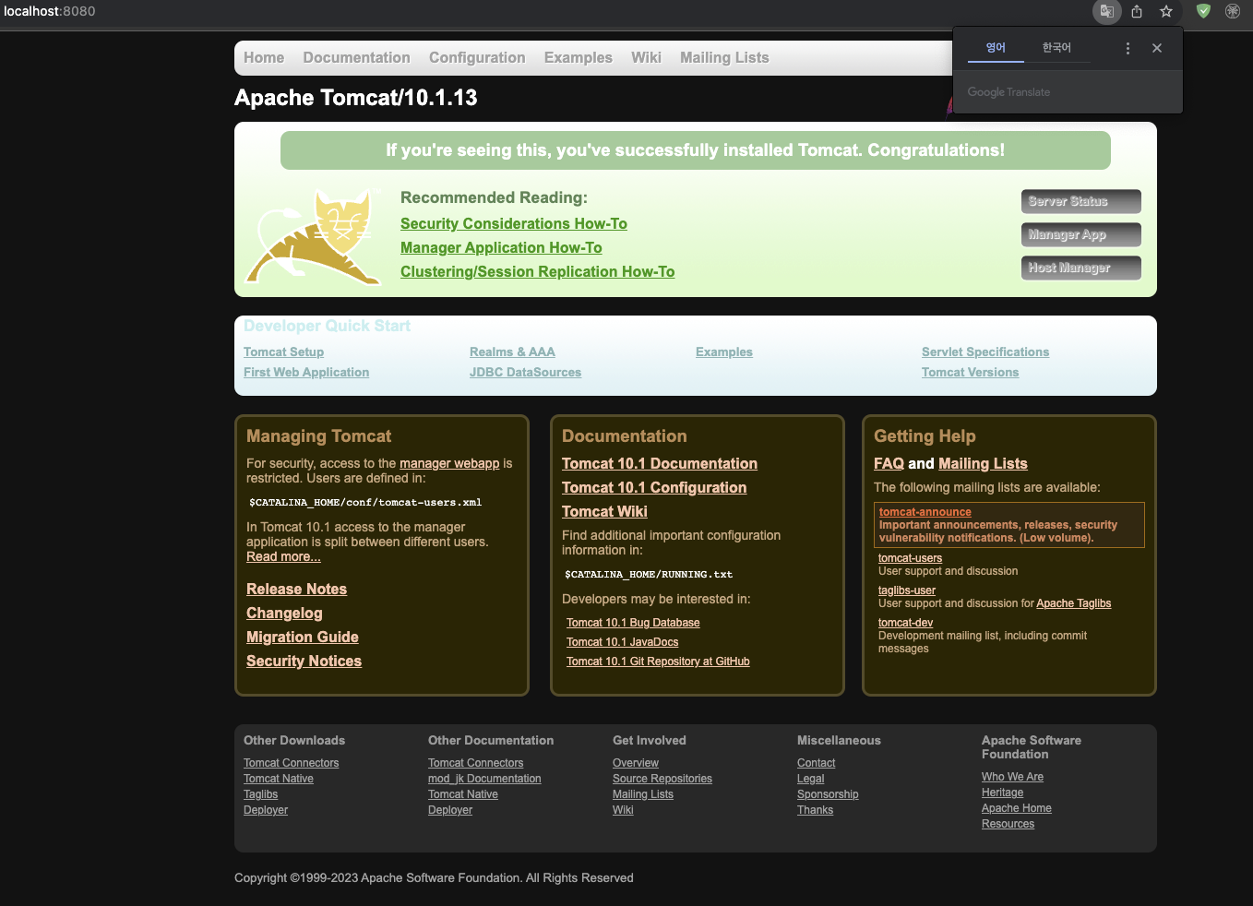Open Configuration in the navigation bar
This screenshot has width=1253, height=906.
click(477, 57)
